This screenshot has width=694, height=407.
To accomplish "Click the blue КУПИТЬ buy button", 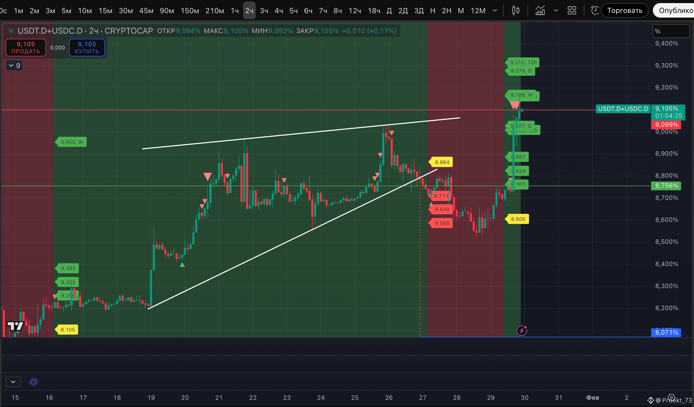I will point(87,48).
